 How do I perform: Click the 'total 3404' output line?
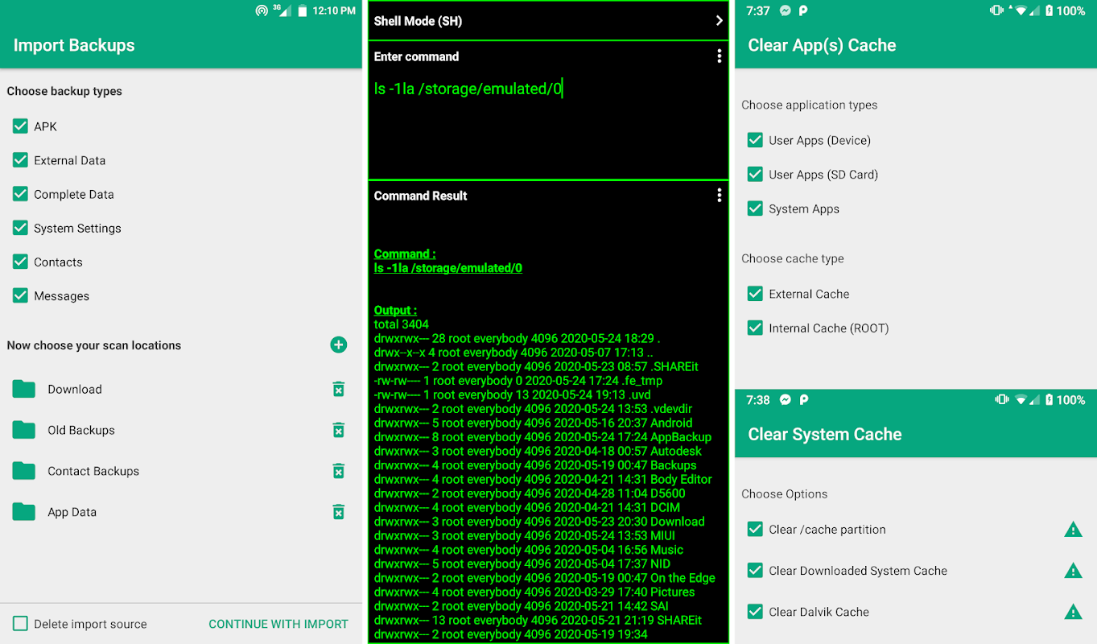pos(402,324)
